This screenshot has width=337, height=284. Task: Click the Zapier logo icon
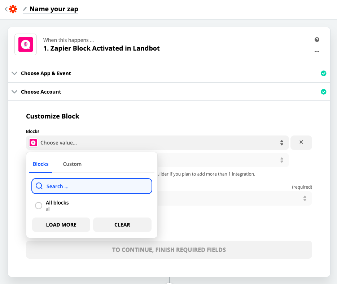pos(13,9)
